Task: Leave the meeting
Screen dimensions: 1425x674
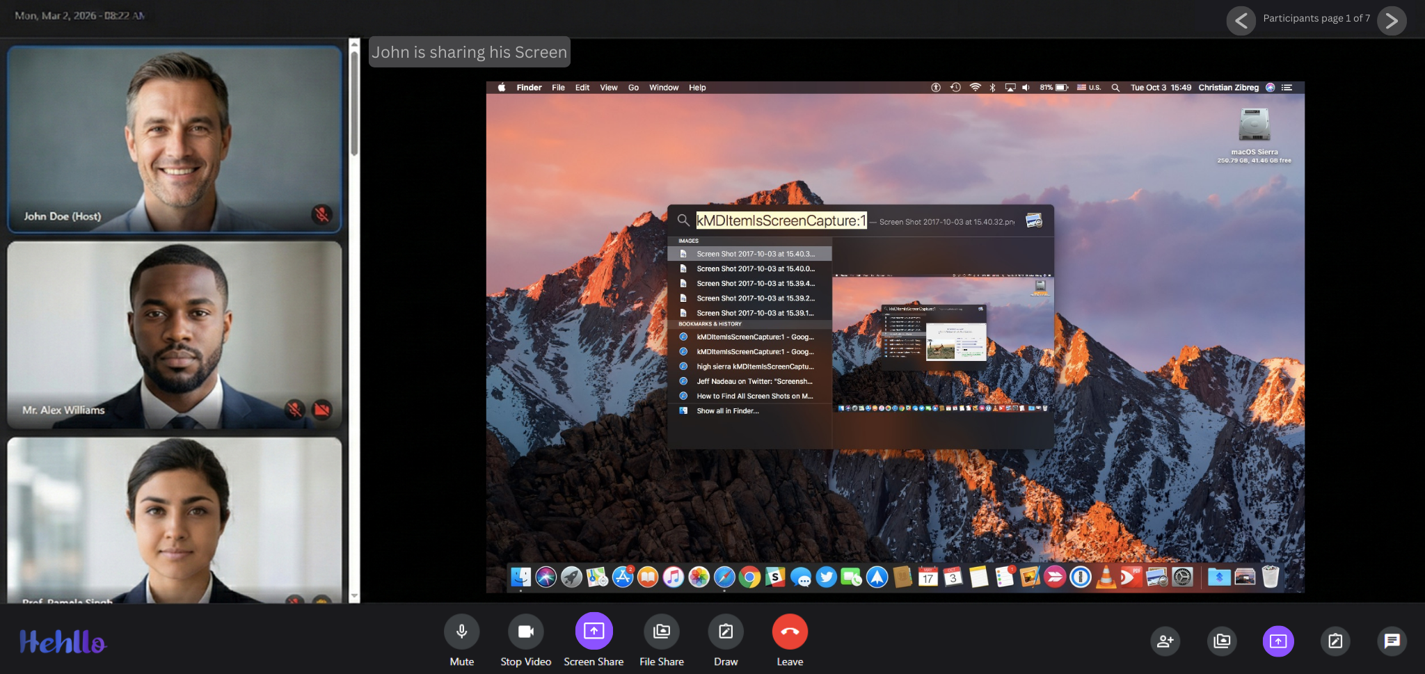Action: [x=789, y=632]
